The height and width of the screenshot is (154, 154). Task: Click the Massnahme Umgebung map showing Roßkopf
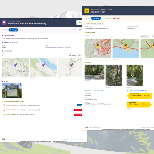pyautogui.click(x=126, y=49)
